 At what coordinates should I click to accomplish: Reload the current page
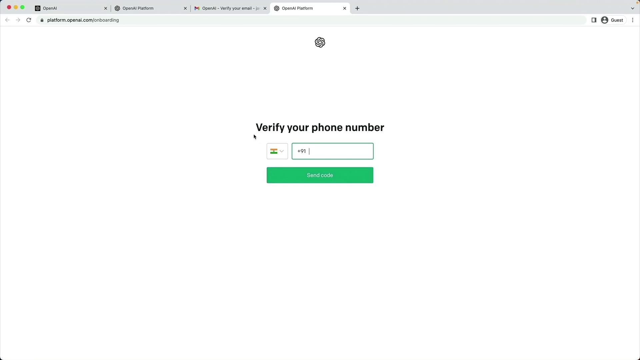click(x=29, y=20)
